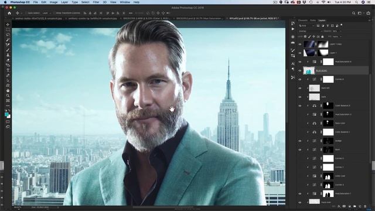Open the Character panel icon
Screen dimensions: 375x211
pyautogui.click(x=293, y=64)
